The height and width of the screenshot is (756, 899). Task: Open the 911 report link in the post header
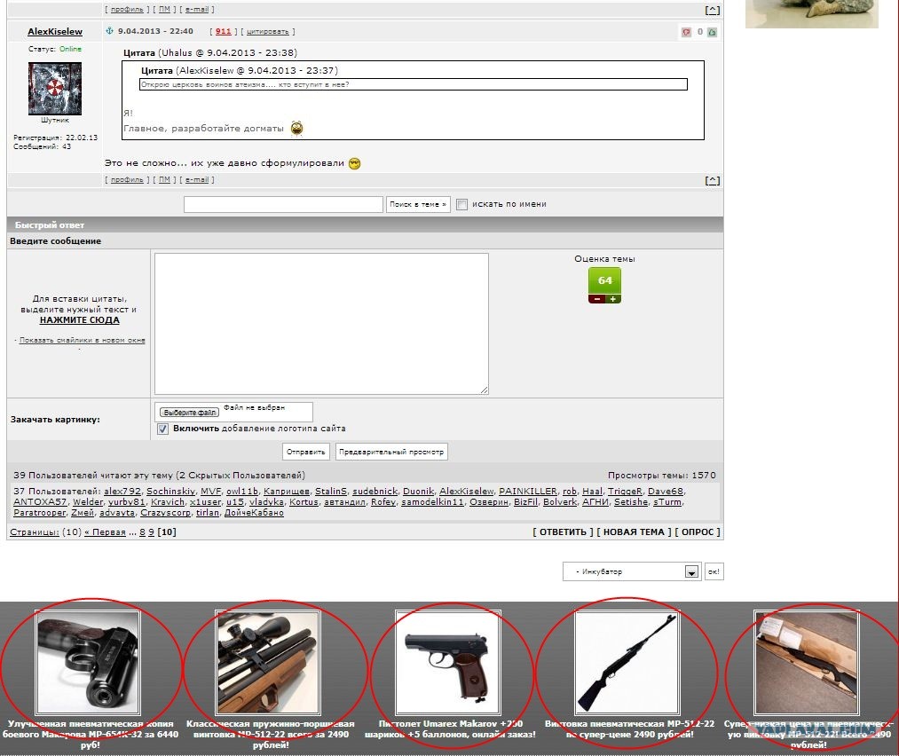(x=223, y=32)
